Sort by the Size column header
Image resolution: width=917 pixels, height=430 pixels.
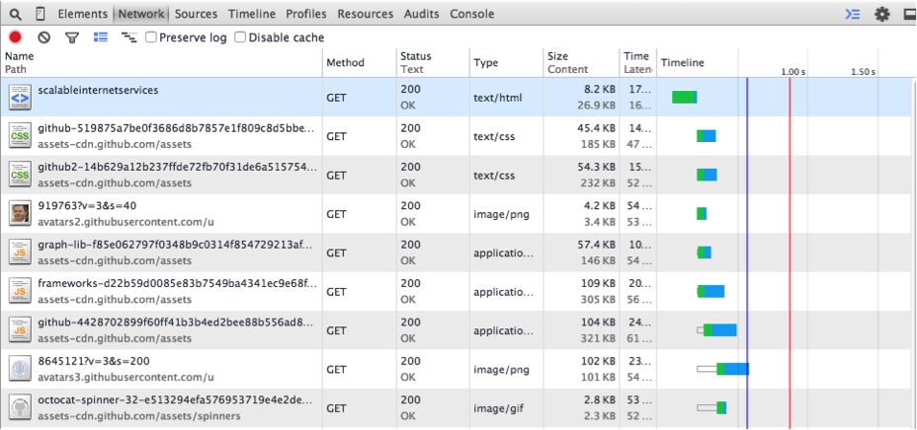(581, 62)
